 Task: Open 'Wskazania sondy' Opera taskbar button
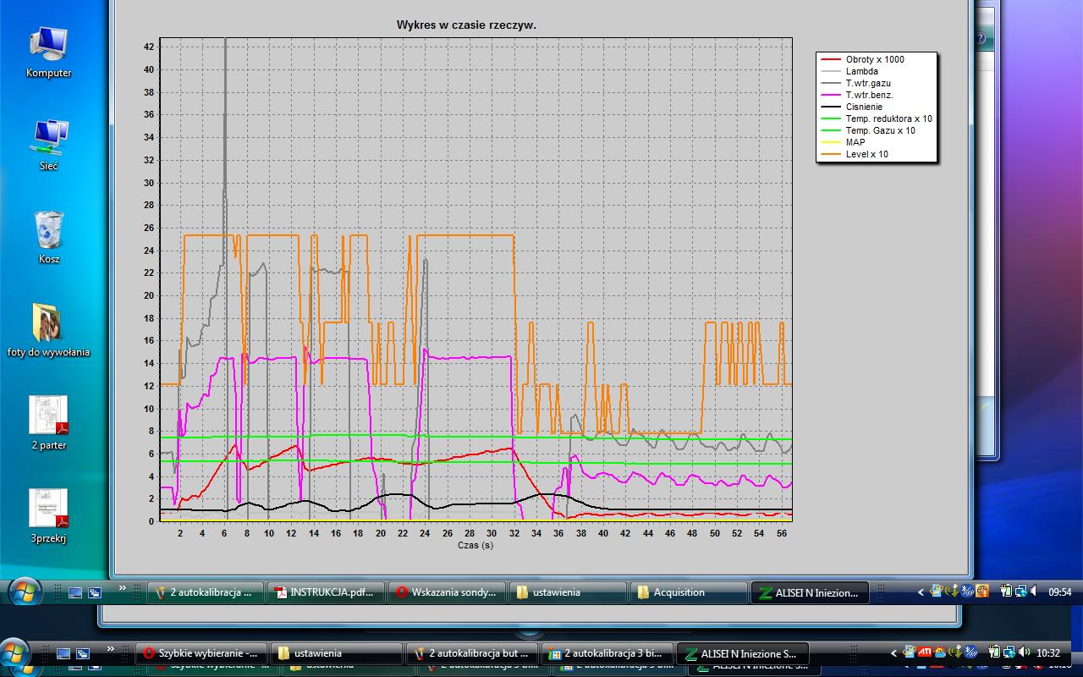tap(448, 592)
